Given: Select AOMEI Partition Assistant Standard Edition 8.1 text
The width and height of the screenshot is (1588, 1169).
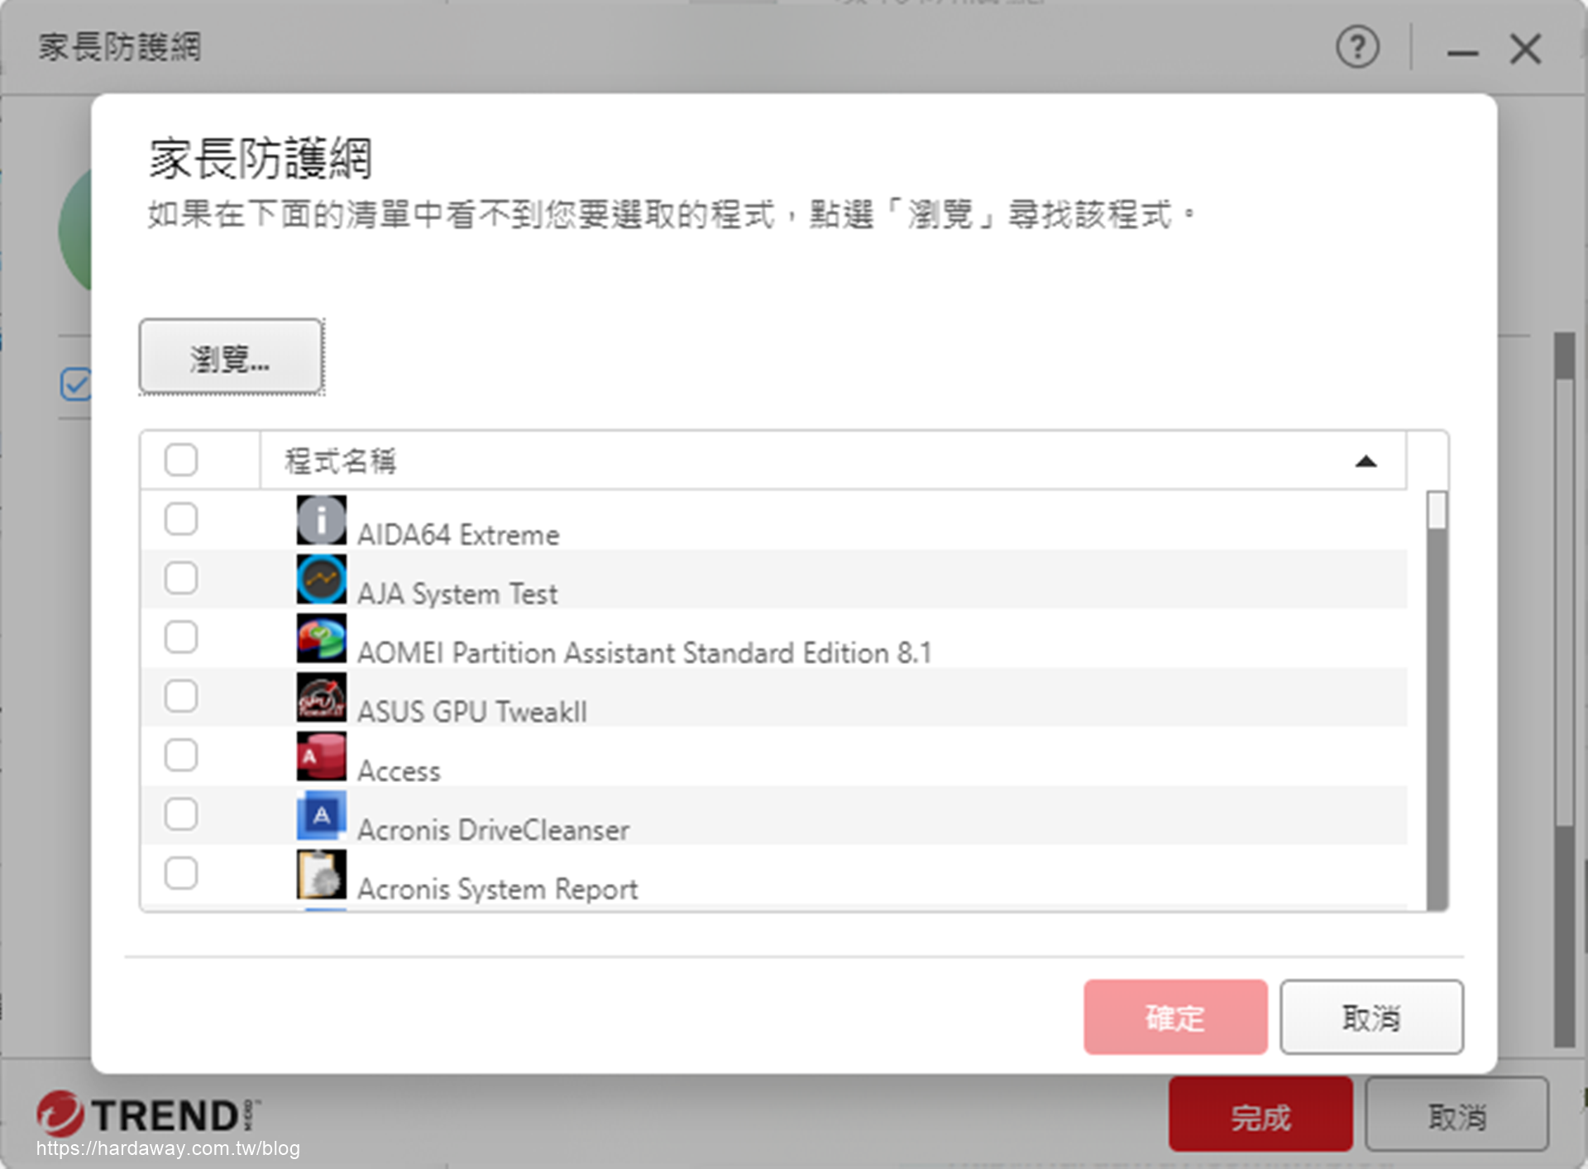Looking at the screenshot, I should click(x=644, y=653).
